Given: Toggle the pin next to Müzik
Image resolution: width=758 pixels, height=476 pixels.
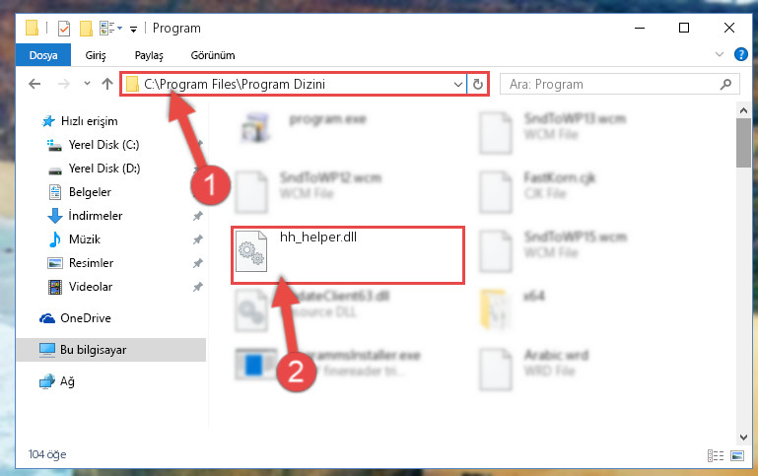Looking at the screenshot, I should (198, 239).
